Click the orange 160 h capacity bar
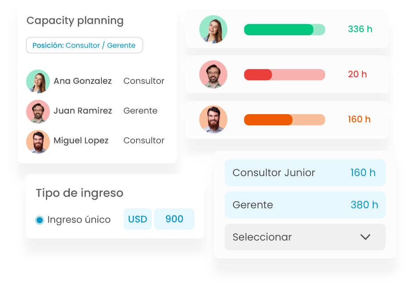The image size is (411, 288). [284, 120]
